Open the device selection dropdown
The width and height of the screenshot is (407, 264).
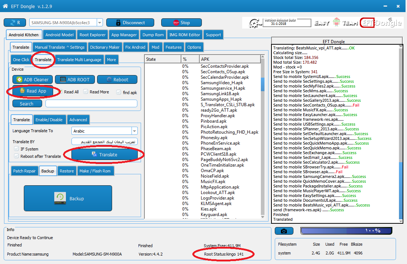(100, 23)
